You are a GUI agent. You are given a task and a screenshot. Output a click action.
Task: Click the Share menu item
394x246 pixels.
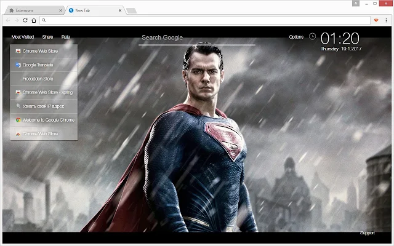(x=47, y=37)
